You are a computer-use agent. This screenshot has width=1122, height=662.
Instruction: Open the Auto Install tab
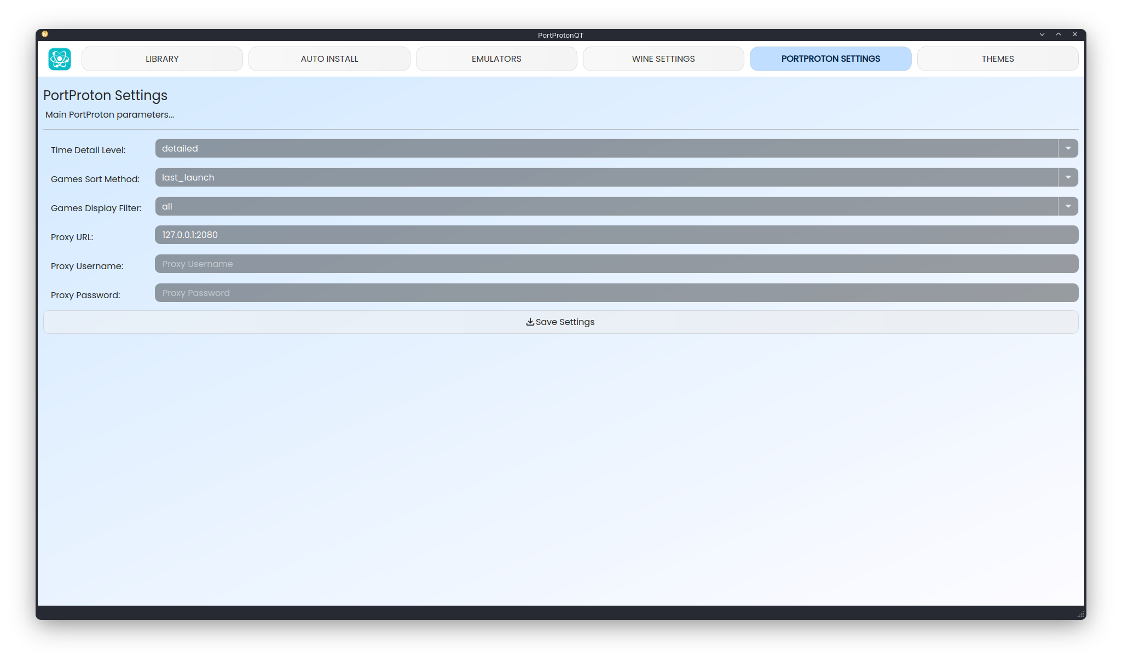click(x=329, y=59)
